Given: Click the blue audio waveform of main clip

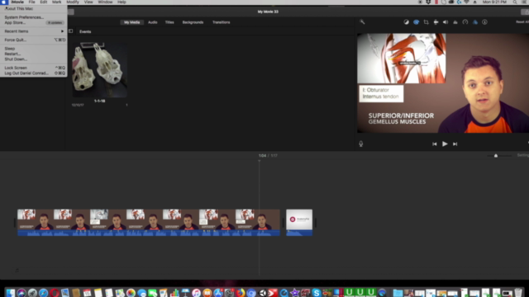Looking at the screenshot, I should coord(149,233).
